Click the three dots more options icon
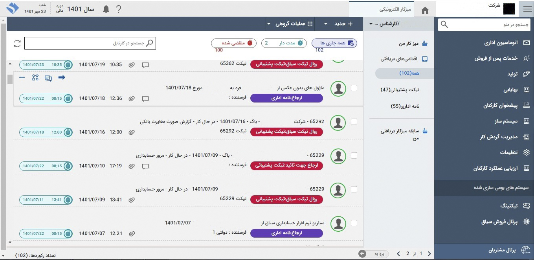Screen dimensions: 534x260 22,77
